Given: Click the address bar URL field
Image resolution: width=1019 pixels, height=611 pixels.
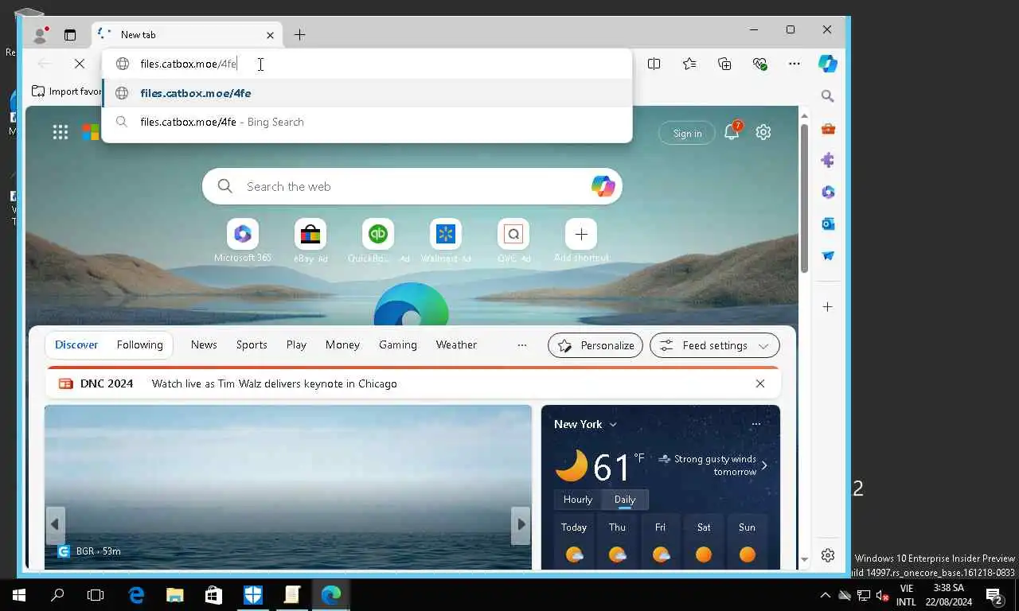Looking at the screenshot, I should pyautogui.click(x=366, y=64).
